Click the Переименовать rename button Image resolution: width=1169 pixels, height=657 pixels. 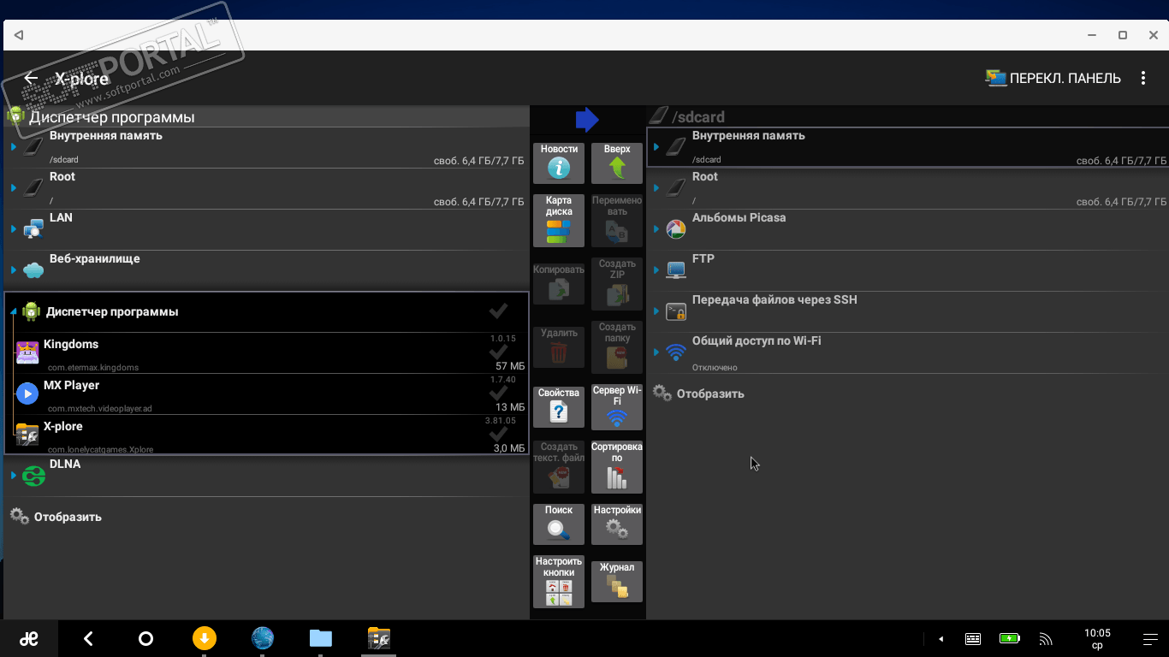617,220
